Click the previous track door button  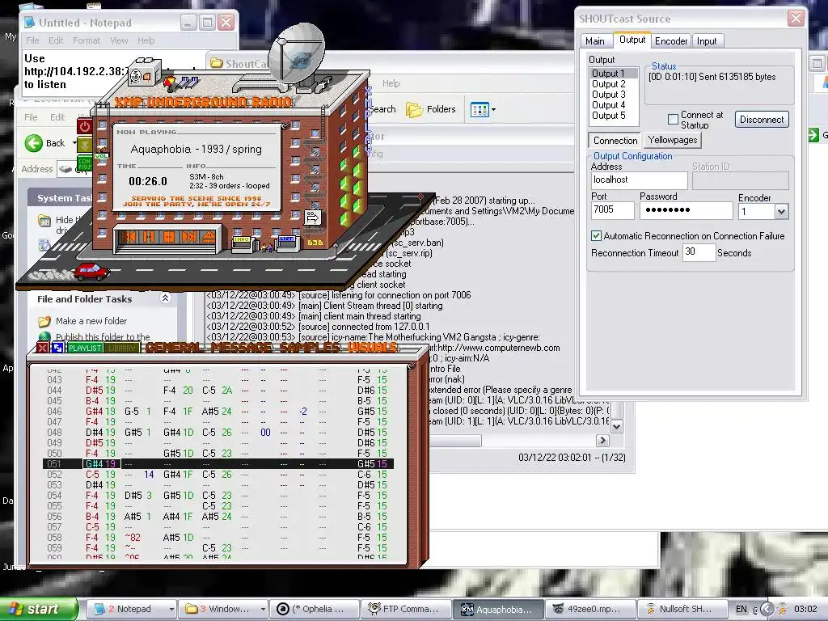coord(129,237)
